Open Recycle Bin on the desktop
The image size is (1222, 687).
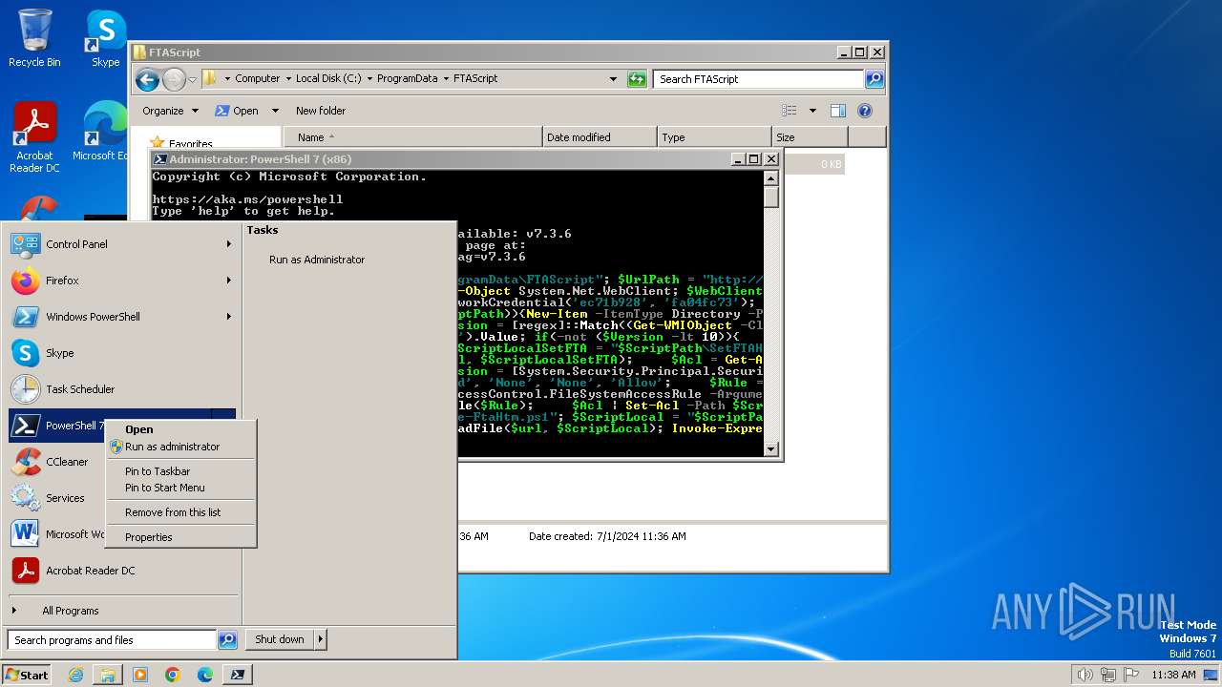[x=34, y=38]
